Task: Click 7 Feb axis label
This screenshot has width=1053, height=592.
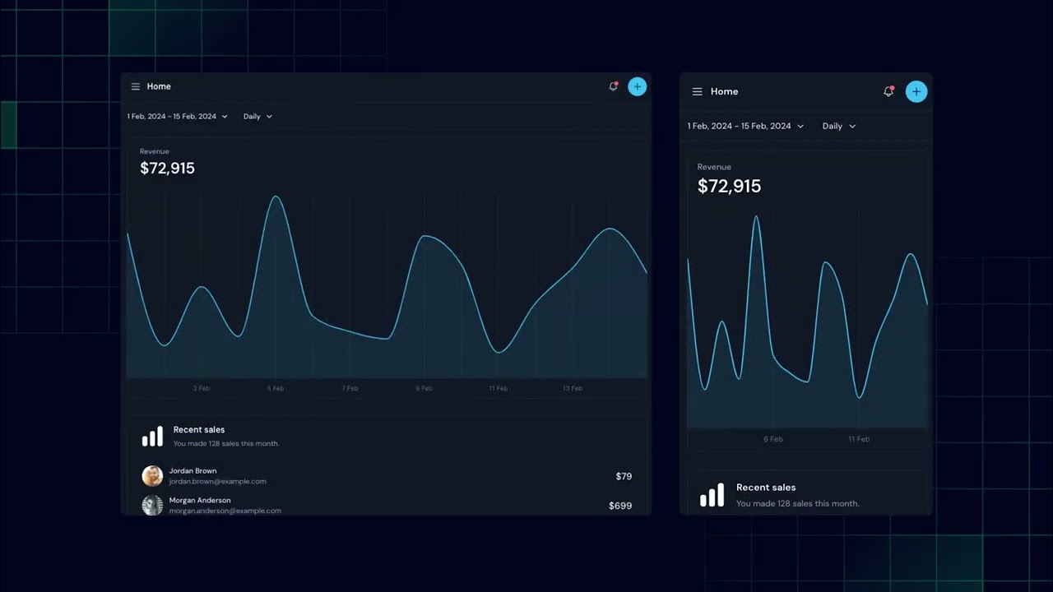Action: (350, 388)
